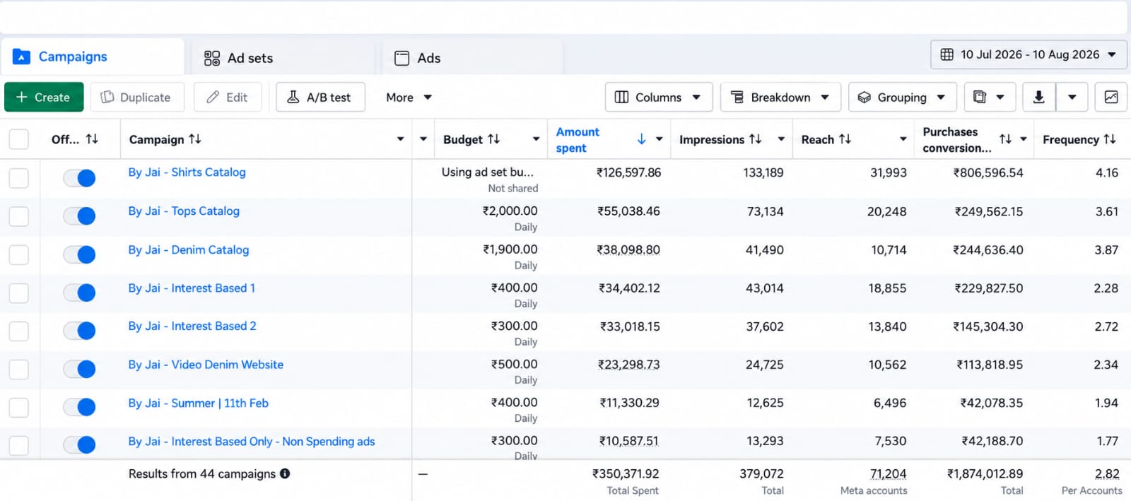This screenshot has width=1131, height=501.
Task: Click the Campaigns folder icon
Action: click(22, 57)
